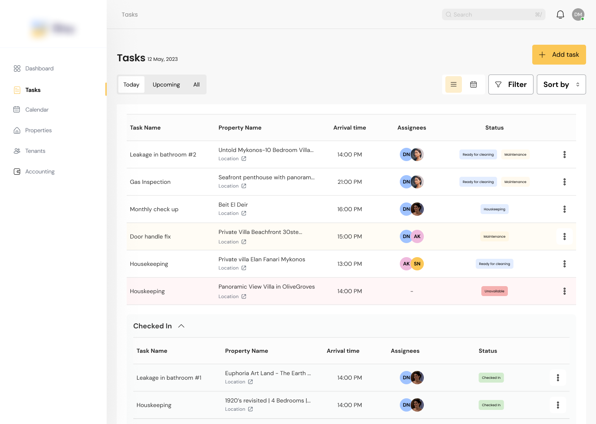Select the Upcoming tab
Image resolution: width=596 pixels, height=424 pixels.
click(166, 84)
